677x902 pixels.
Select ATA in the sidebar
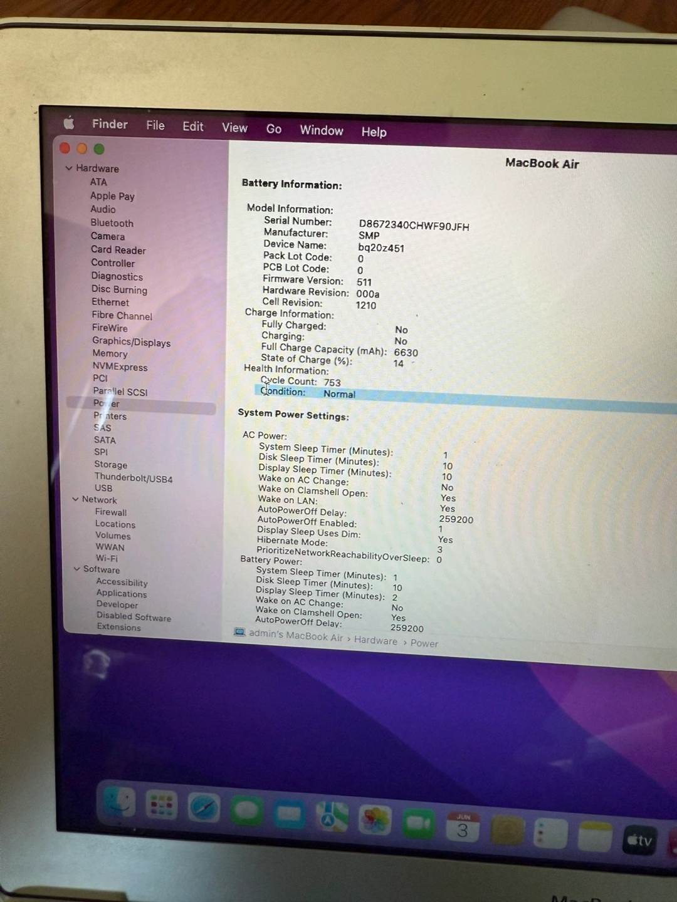click(98, 182)
